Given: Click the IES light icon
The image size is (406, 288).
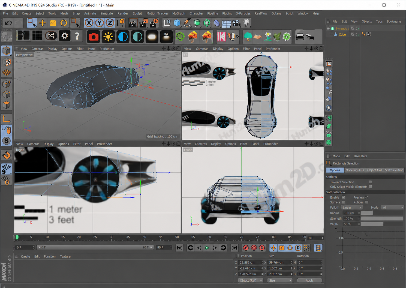Looking at the screenshot, I should pyautogui.click(x=166, y=36).
